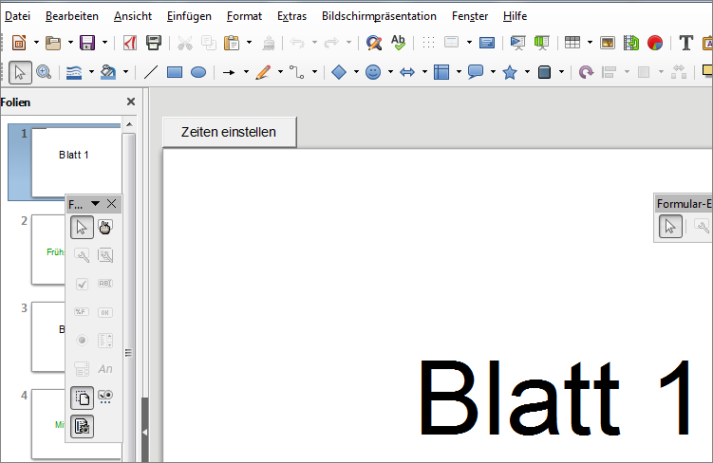Start slide show from first slide icon
Viewport: 713px width, 463px height.
(x=517, y=43)
